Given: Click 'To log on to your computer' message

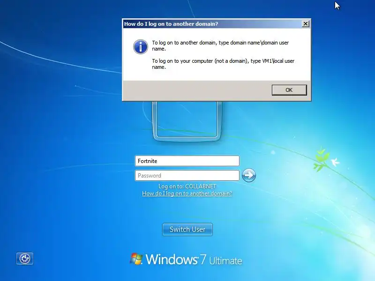Looking at the screenshot, I should click(223, 64).
